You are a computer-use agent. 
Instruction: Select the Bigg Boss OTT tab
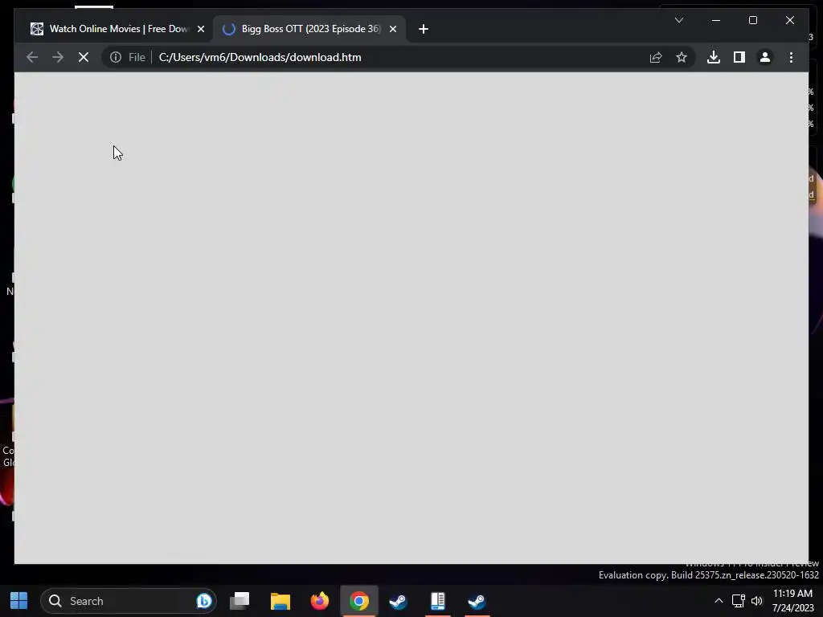pos(309,29)
